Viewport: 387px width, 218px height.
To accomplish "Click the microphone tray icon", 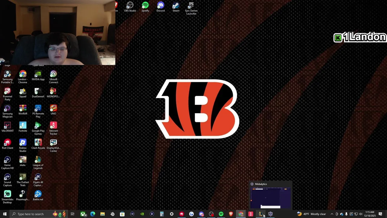I will coord(346,214).
